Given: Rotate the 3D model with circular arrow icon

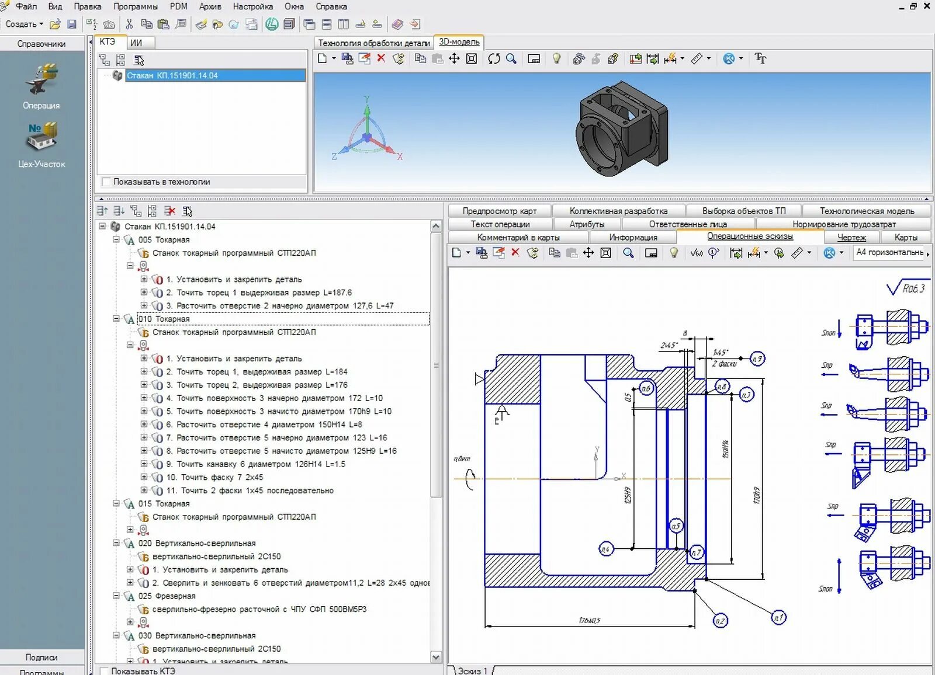Looking at the screenshot, I should click(493, 58).
